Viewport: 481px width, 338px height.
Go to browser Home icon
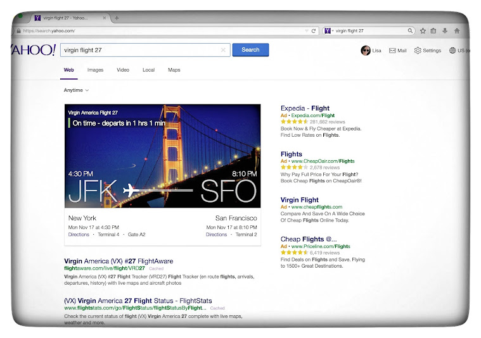click(457, 30)
